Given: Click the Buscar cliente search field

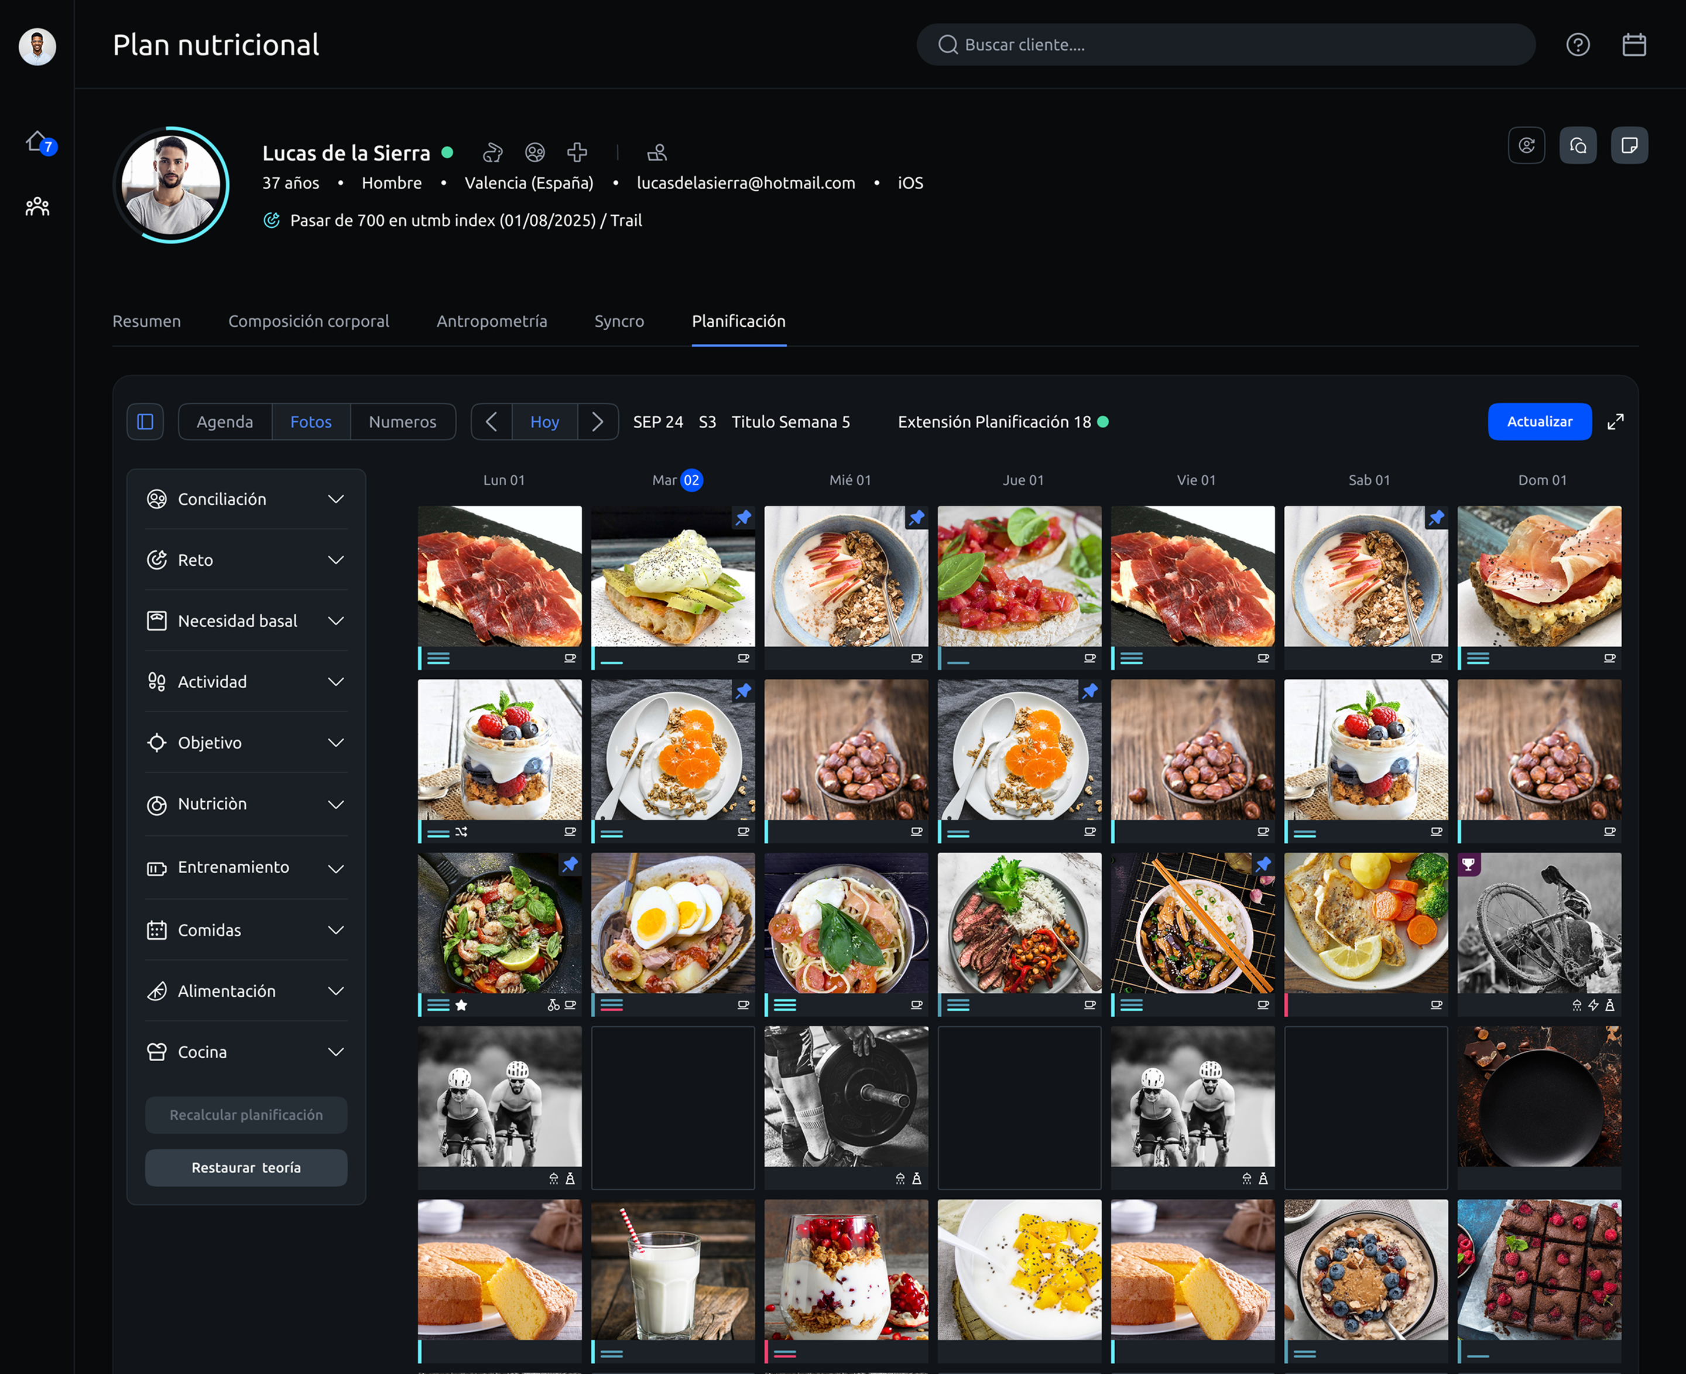Looking at the screenshot, I should click(x=1225, y=45).
